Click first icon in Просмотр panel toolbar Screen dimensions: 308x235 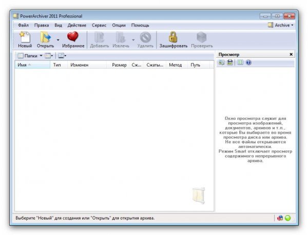(221, 62)
